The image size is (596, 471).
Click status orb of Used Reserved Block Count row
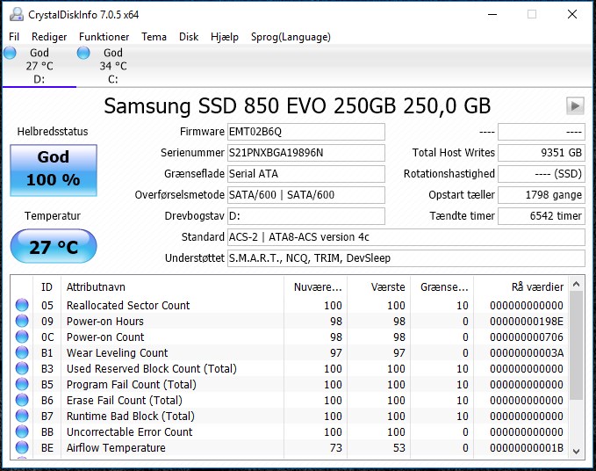(22, 368)
